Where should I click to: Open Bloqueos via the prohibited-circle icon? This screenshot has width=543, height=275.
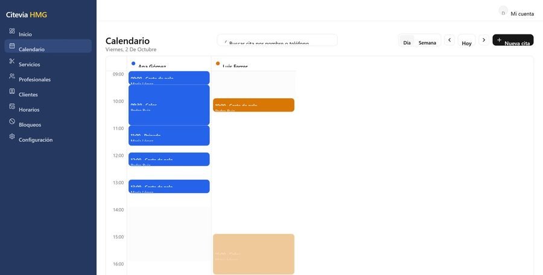click(x=12, y=122)
